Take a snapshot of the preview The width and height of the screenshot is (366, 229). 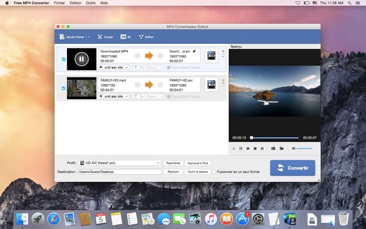click(x=273, y=148)
